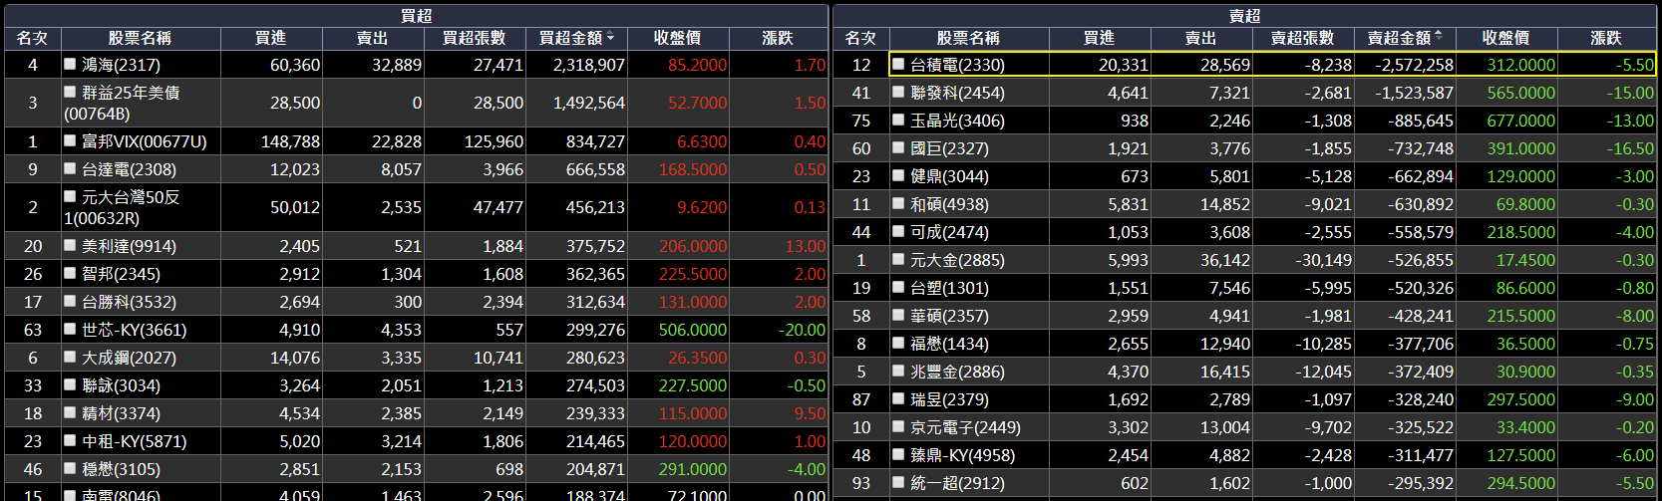Viewport: 1662px width, 501px height.
Task: Select stock name 玉晶光(3406)
Action: pyautogui.click(x=957, y=121)
